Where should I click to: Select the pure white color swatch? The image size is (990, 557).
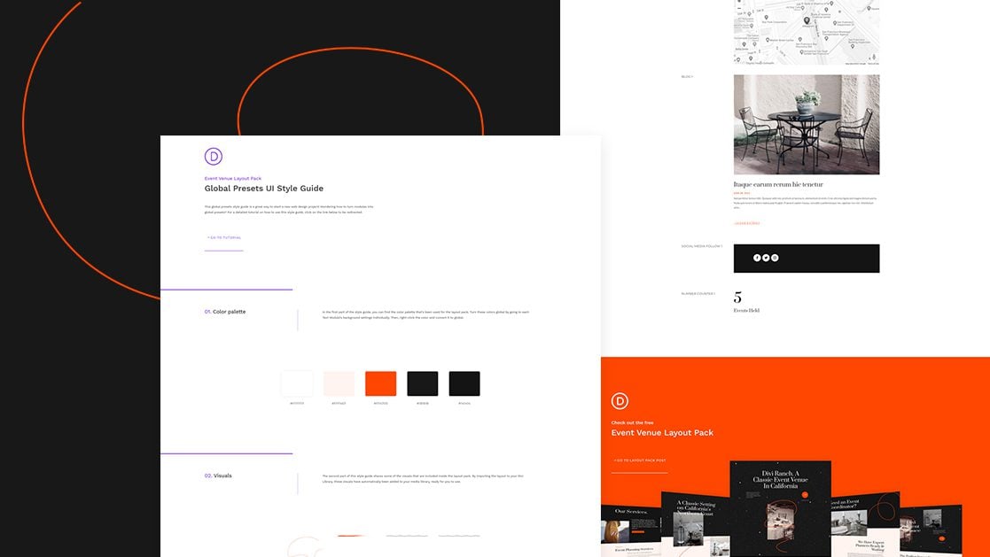pos(297,383)
